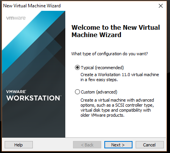
Task: Choose the Custom (advanced) radio option
Action: click(x=77, y=92)
